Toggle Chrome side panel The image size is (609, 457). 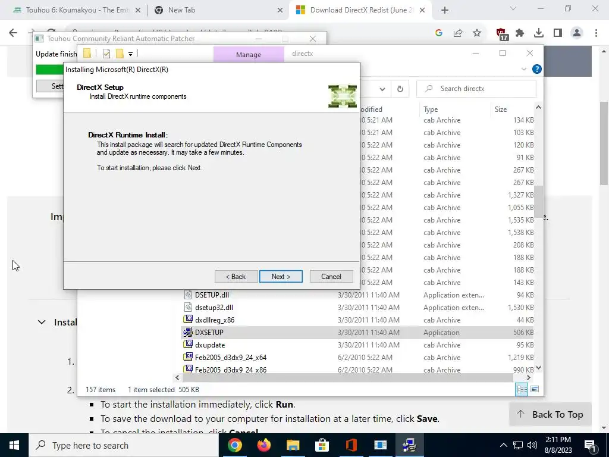(x=558, y=33)
